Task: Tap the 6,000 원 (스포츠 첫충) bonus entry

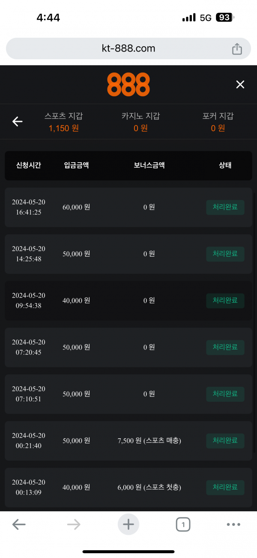Action: tap(149, 488)
